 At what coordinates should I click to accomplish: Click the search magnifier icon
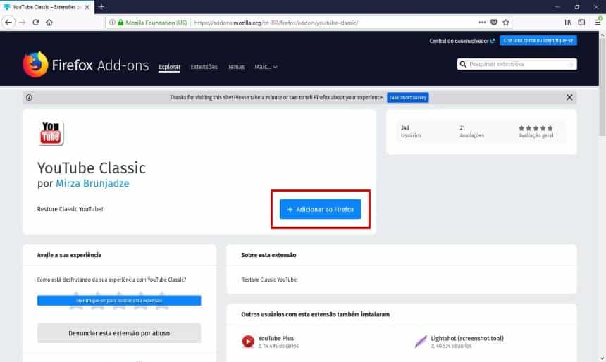pyautogui.click(x=463, y=64)
